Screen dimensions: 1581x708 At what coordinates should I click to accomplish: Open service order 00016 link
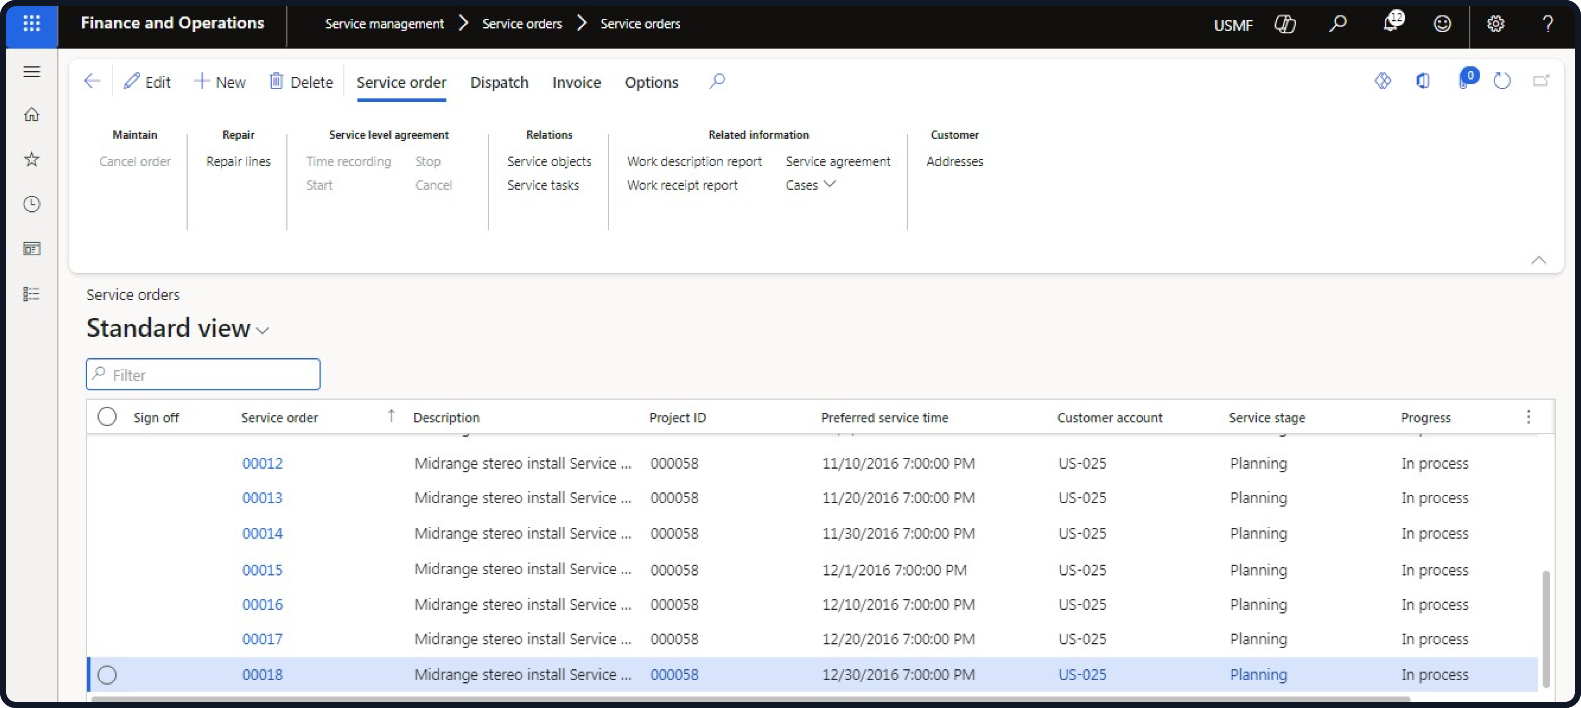tap(262, 604)
